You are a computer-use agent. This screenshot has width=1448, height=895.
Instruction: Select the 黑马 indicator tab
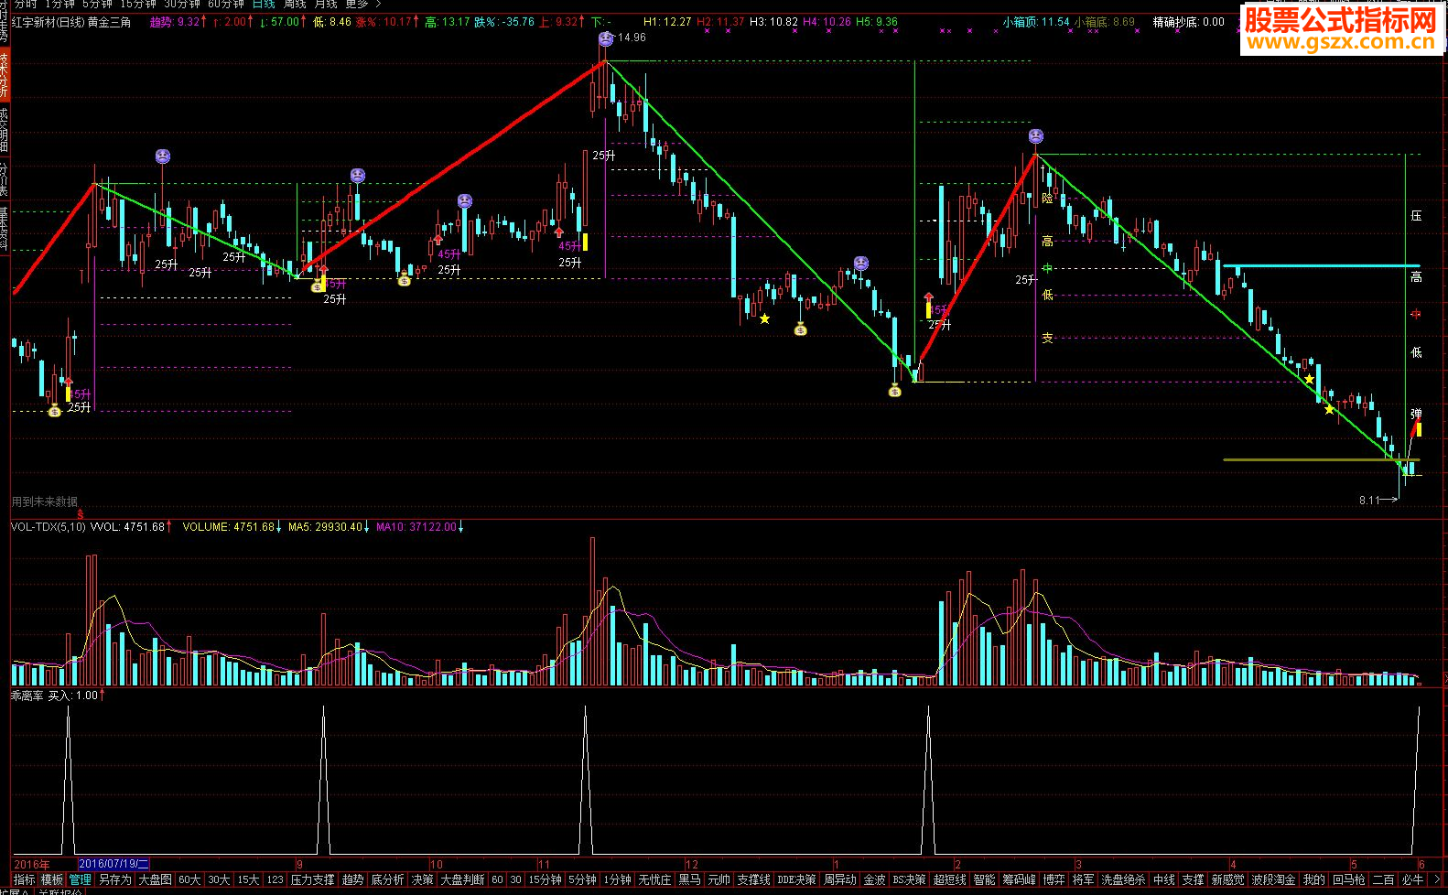pos(690,879)
